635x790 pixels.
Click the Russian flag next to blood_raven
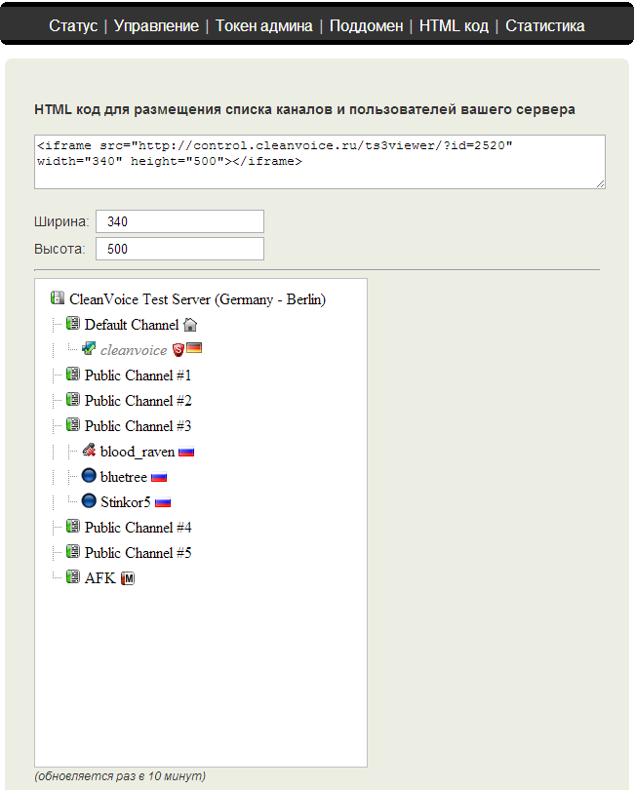(x=186, y=452)
